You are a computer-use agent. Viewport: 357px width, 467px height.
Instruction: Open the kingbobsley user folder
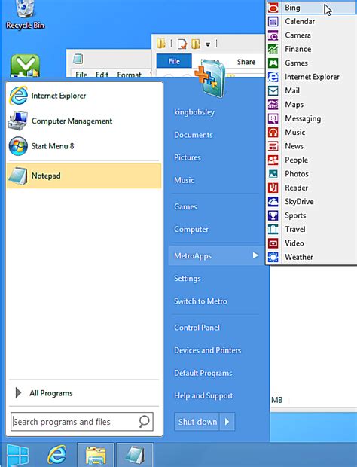pos(194,112)
